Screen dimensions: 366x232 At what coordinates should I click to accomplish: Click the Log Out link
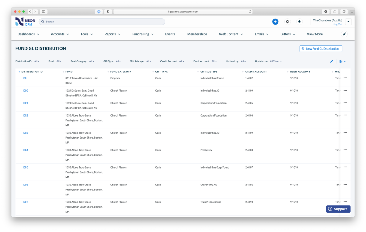tap(338, 24)
